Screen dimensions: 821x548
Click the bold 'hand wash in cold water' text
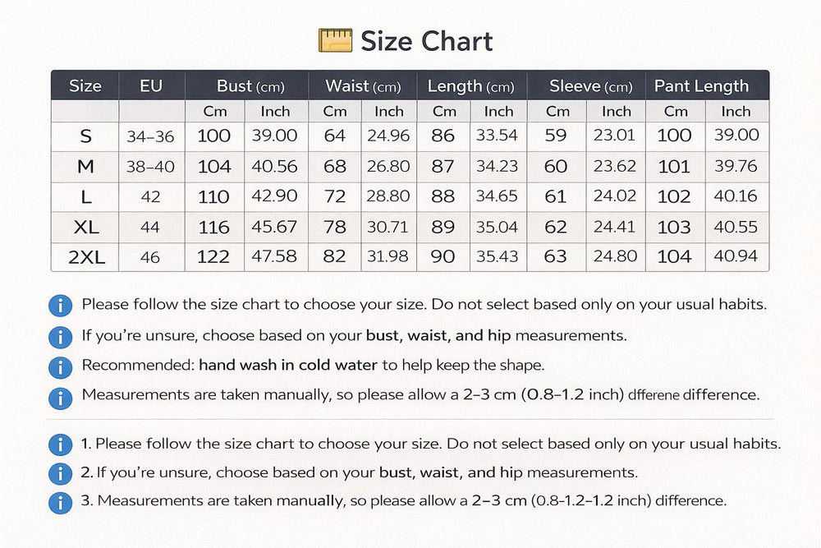coord(288,366)
